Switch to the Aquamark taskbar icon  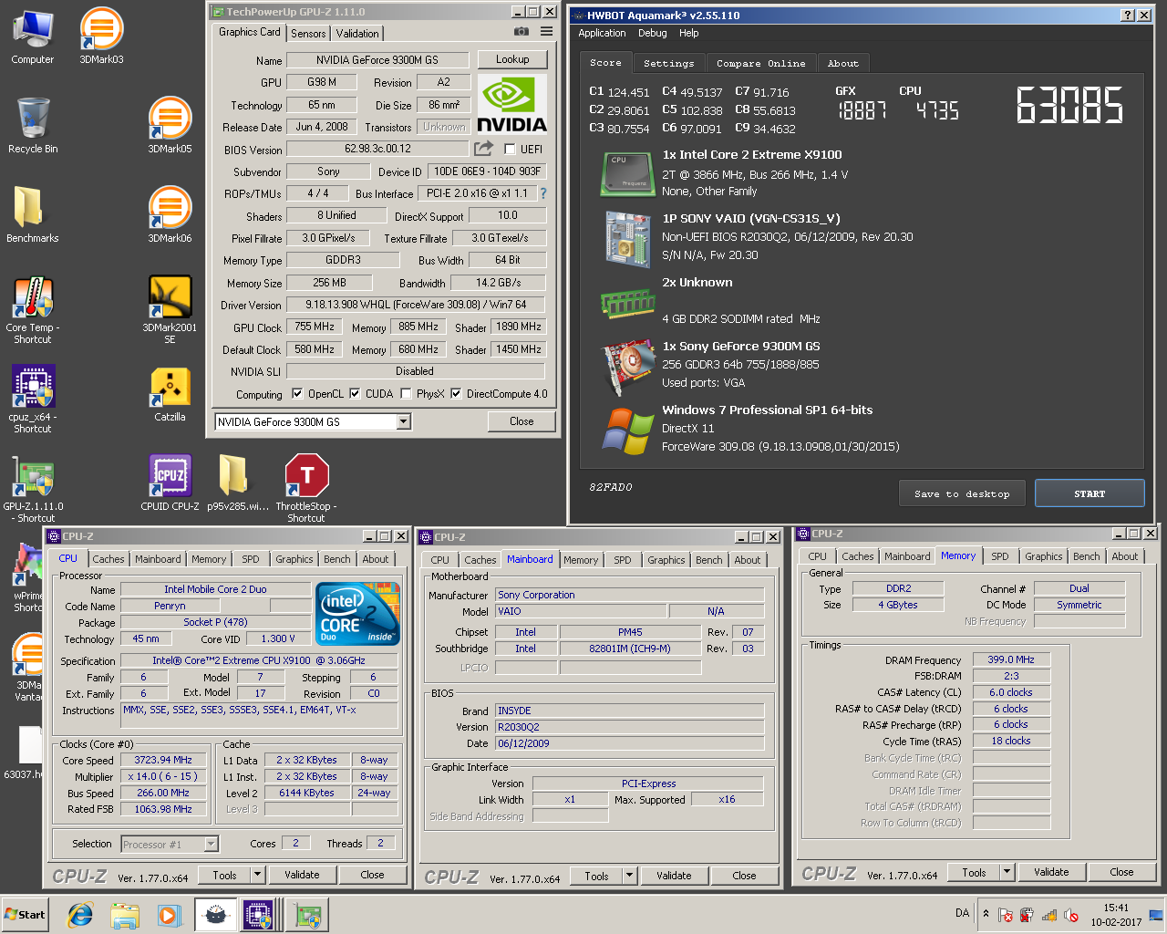coord(215,915)
